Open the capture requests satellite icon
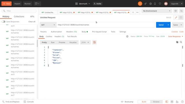185x104 pixels. pyautogui.click(x=145, y=4)
